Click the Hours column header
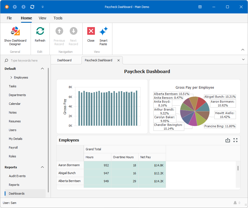 tap(97, 157)
